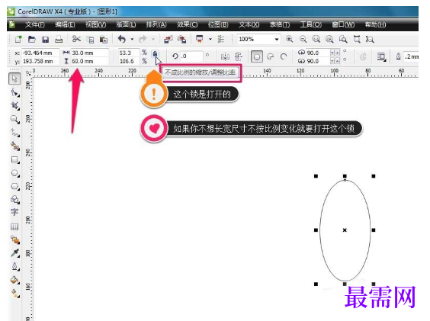
Task: Select the Polygon tool
Action: 14,187
